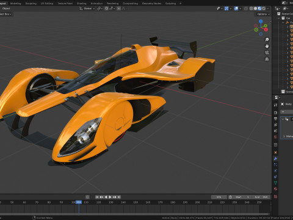Open the World properties tab
This screenshot has width=293, height=220.
(275, 137)
